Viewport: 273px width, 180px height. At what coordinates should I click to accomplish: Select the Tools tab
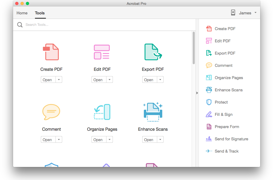40,13
